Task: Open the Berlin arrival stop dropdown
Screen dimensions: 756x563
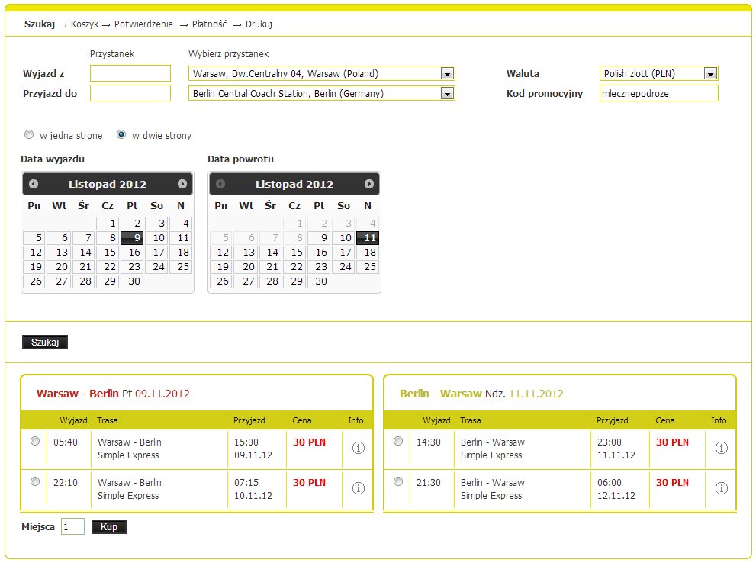Action: [447, 94]
